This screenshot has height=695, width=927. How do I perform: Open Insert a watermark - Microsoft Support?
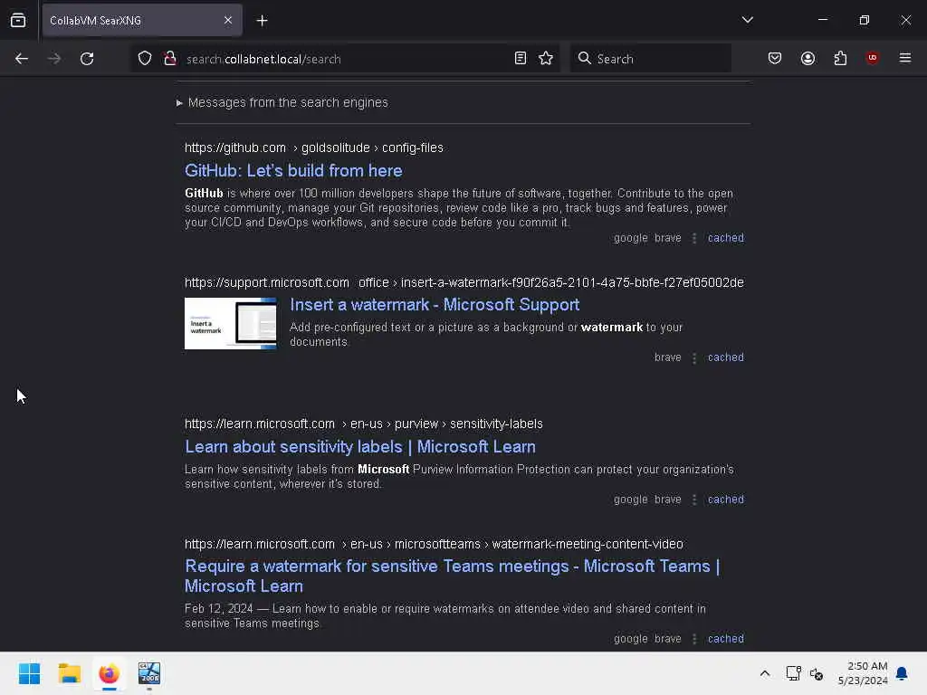coord(435,305)
